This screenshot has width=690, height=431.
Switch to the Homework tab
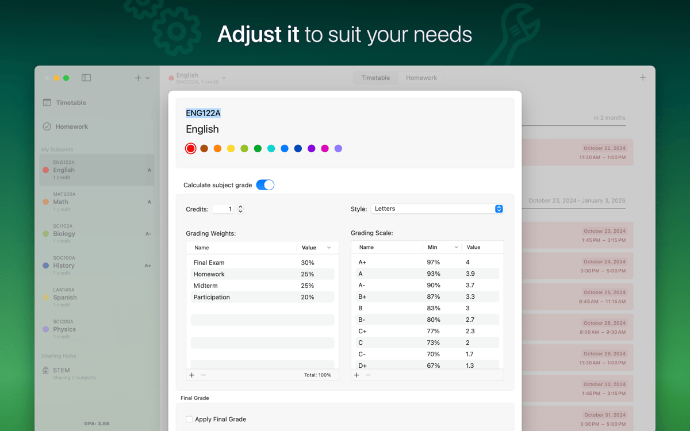tap(421, 78)
